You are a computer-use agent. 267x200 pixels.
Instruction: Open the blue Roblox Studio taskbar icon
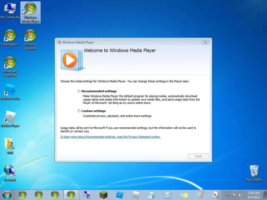pos(119,195)
